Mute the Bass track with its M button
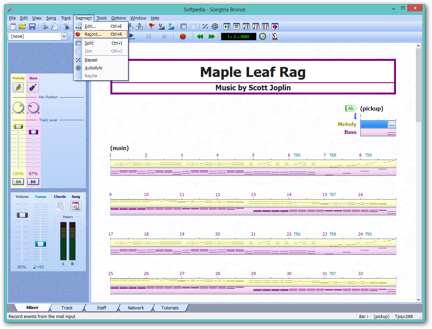This screenshot has width=432, height=329. pos(33,182)
